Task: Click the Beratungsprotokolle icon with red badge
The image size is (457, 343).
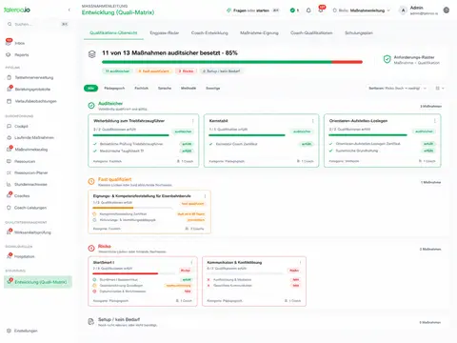Action: 9,89
